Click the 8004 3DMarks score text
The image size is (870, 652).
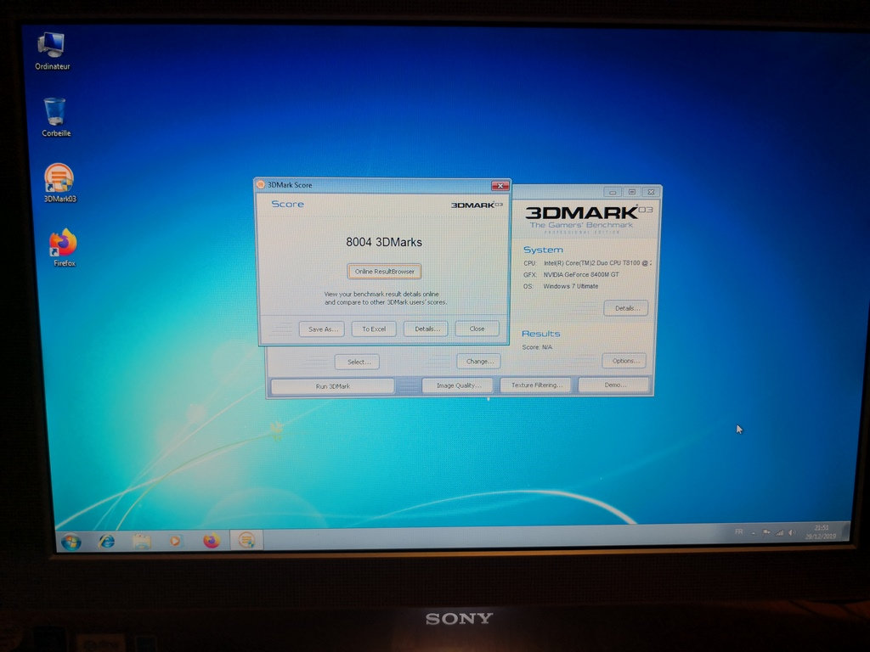point(384,242)
